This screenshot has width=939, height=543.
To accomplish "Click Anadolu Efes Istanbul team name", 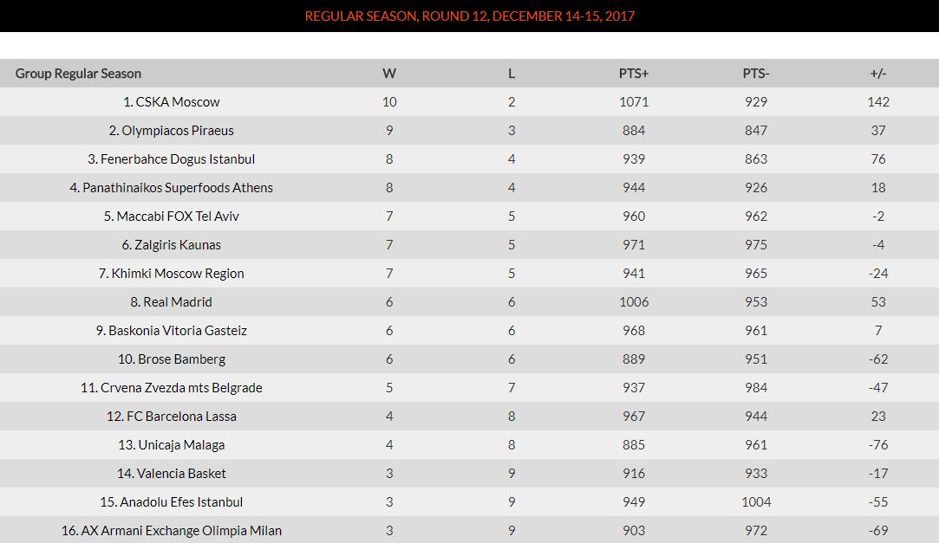I will (x=172, y=502).
